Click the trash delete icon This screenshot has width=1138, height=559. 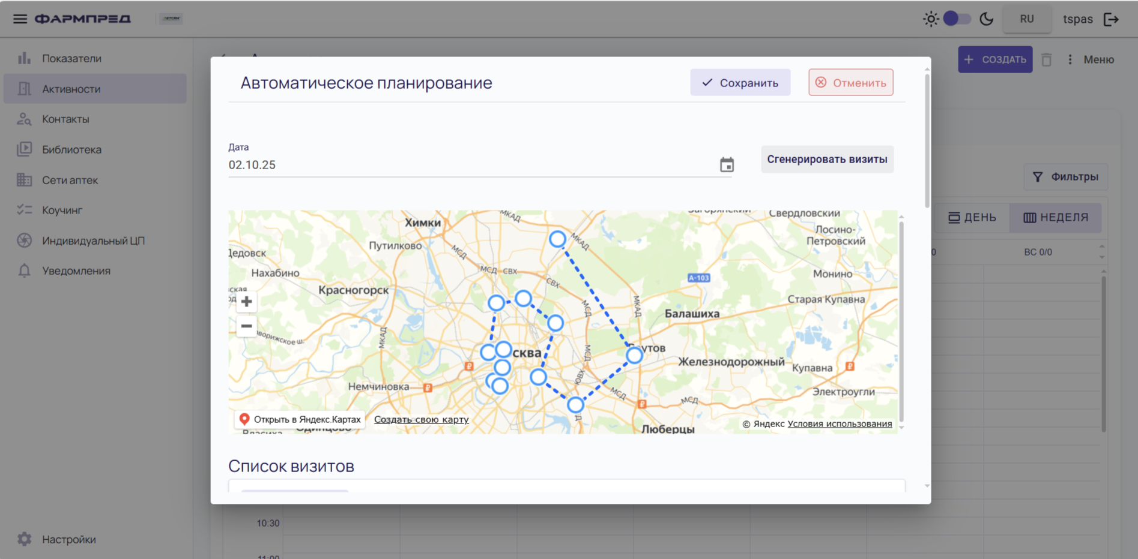coord(1046,60)
